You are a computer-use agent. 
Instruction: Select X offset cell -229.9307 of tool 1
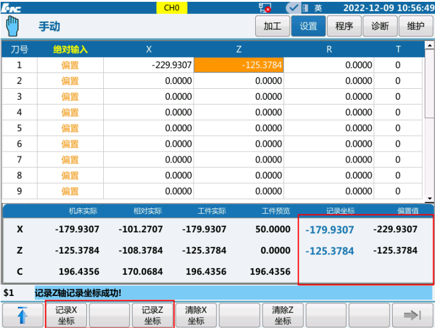click(148, 65)
